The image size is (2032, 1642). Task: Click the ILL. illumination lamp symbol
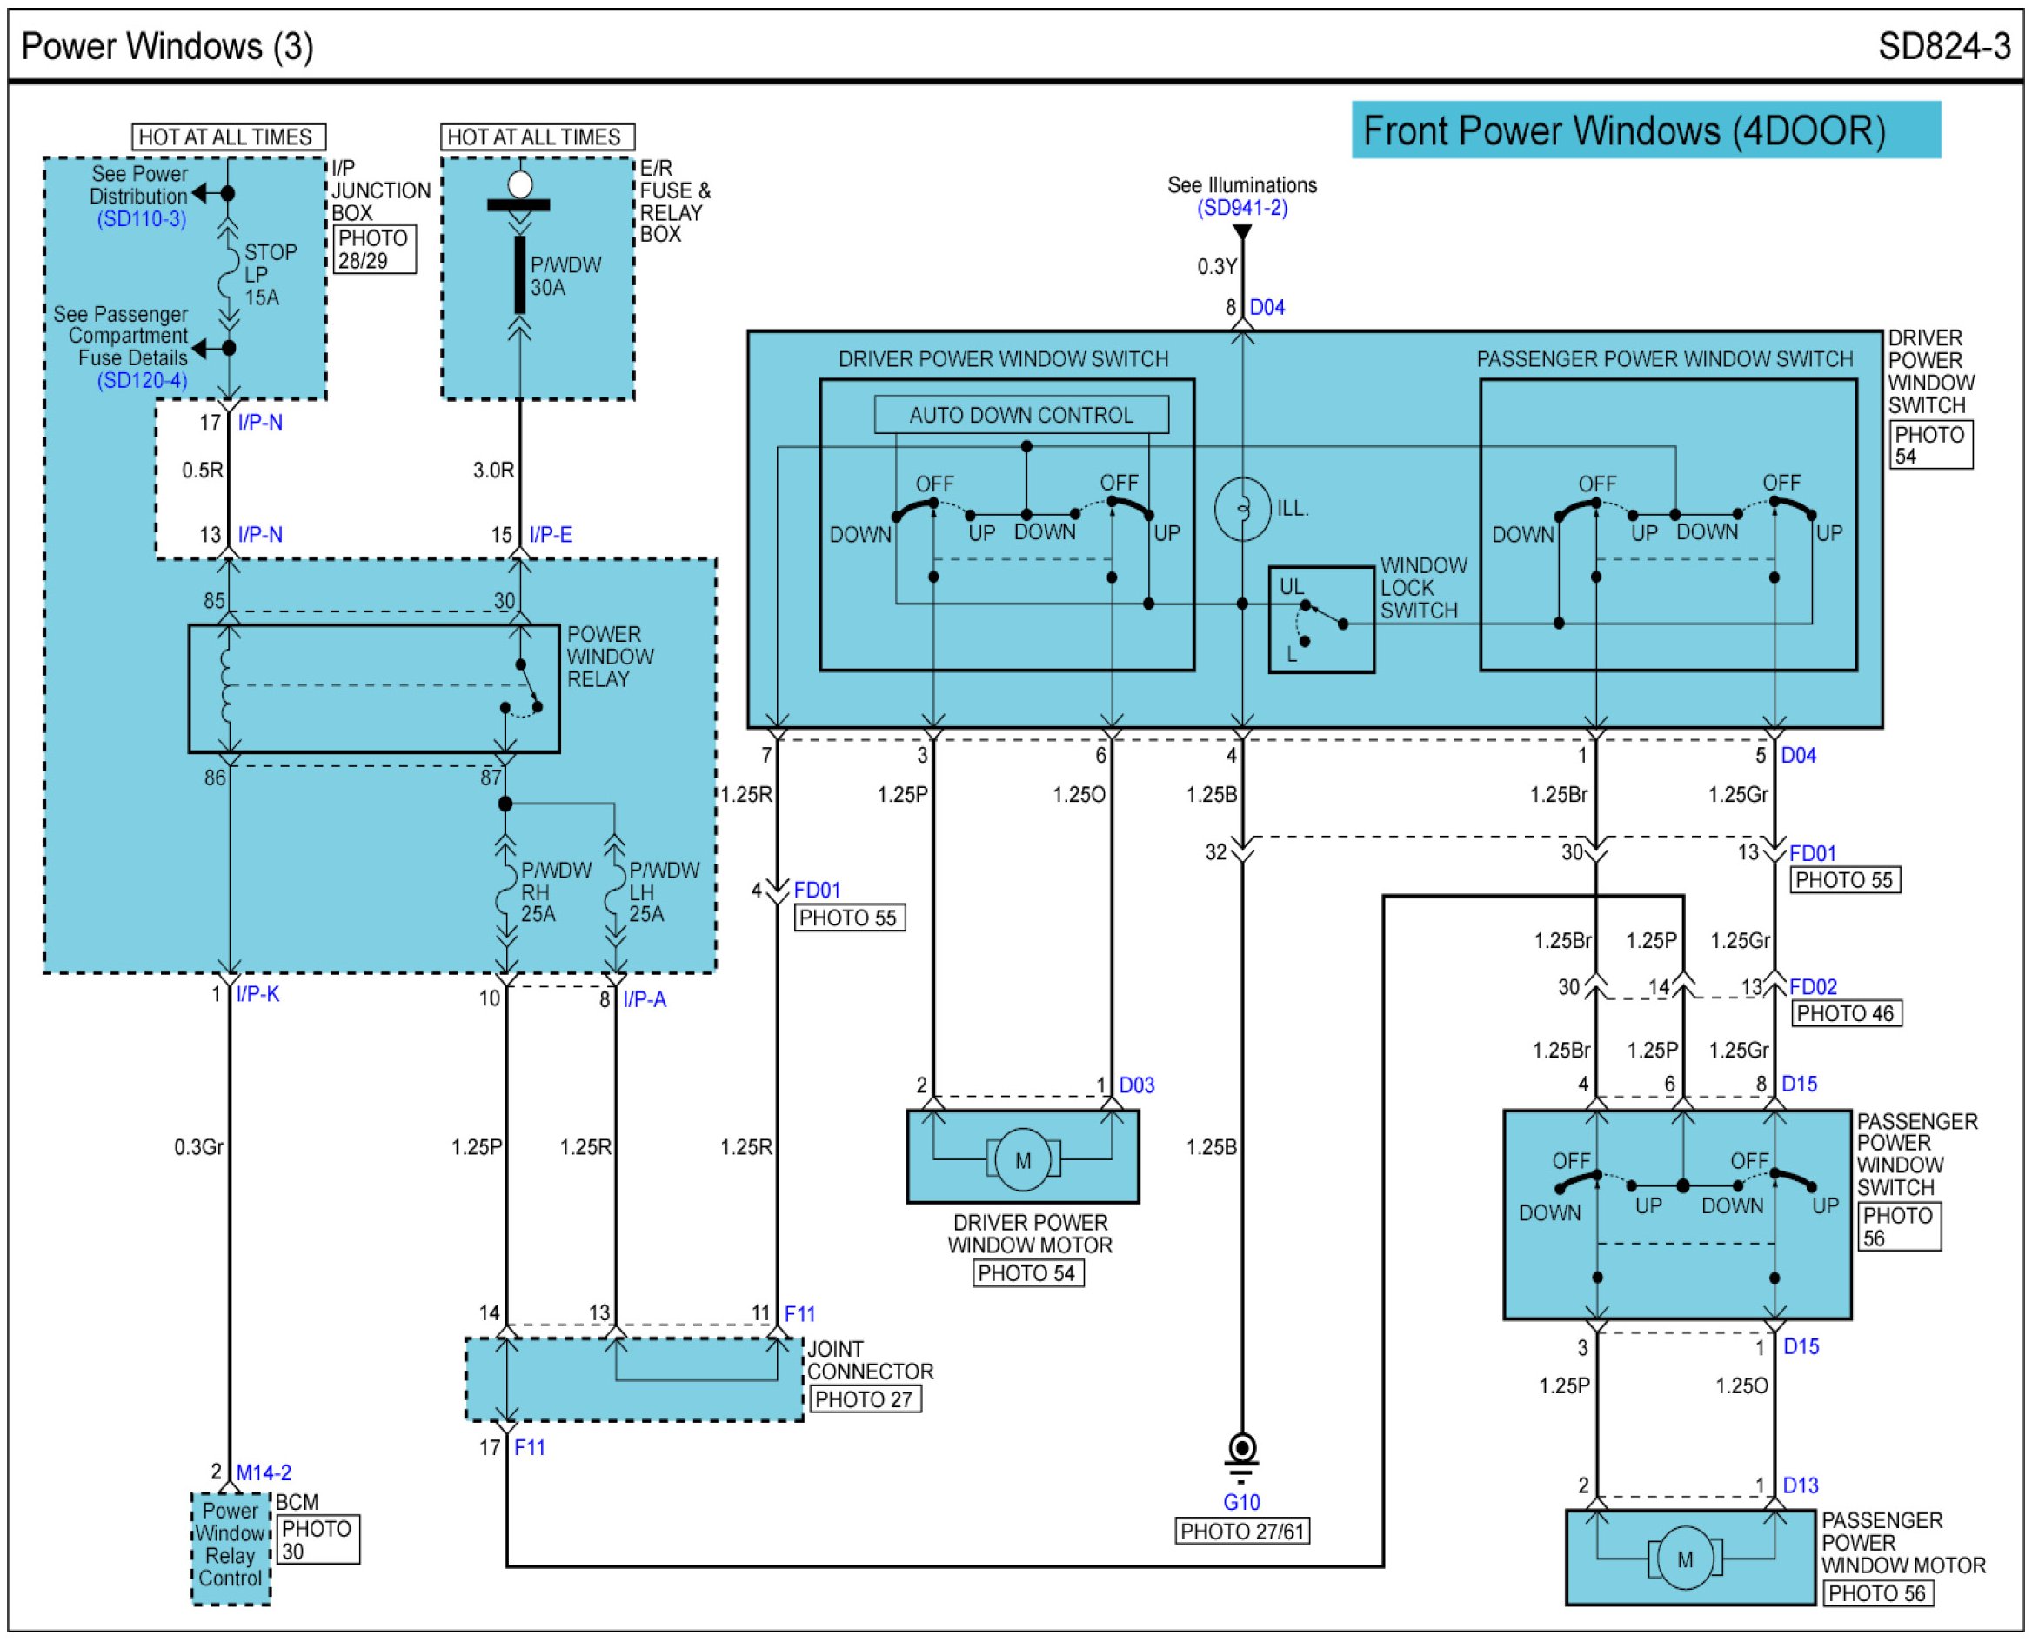[x=1242, y=509]
